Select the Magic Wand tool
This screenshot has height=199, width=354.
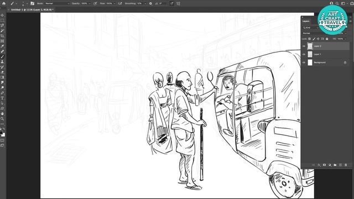(x=2, y=31)
